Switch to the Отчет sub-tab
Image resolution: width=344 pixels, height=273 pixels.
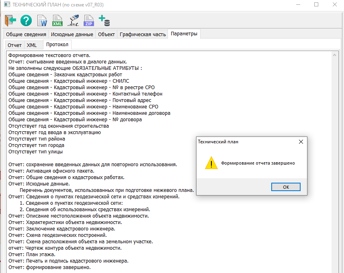click(x=14, y=45)
